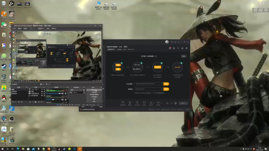Click the edit pencil beside the room category
269x151 pixels.
114,49
